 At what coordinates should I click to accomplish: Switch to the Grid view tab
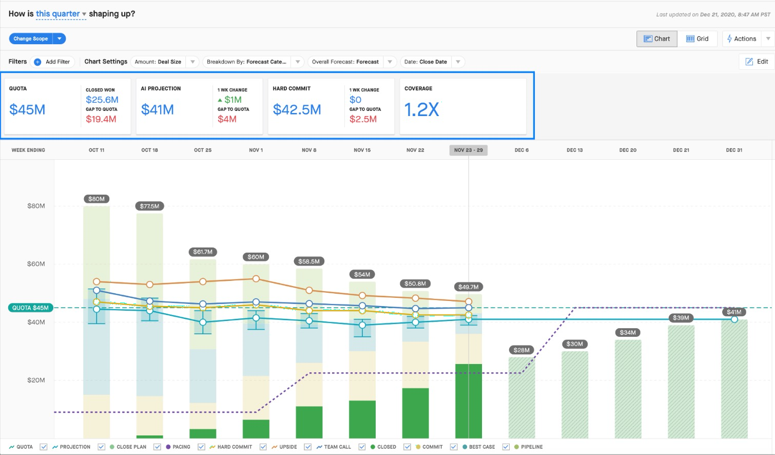tap(697, 39)
